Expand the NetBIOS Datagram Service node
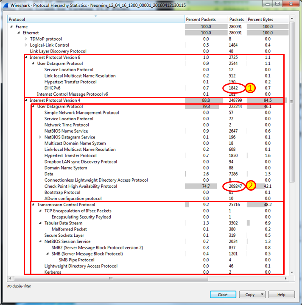 [x=40, y=137]
